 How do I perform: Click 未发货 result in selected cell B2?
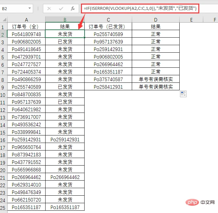point(65,34)
